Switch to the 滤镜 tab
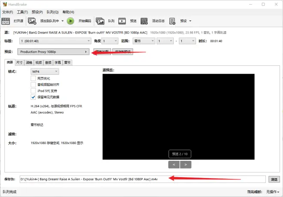 point(29,63)
